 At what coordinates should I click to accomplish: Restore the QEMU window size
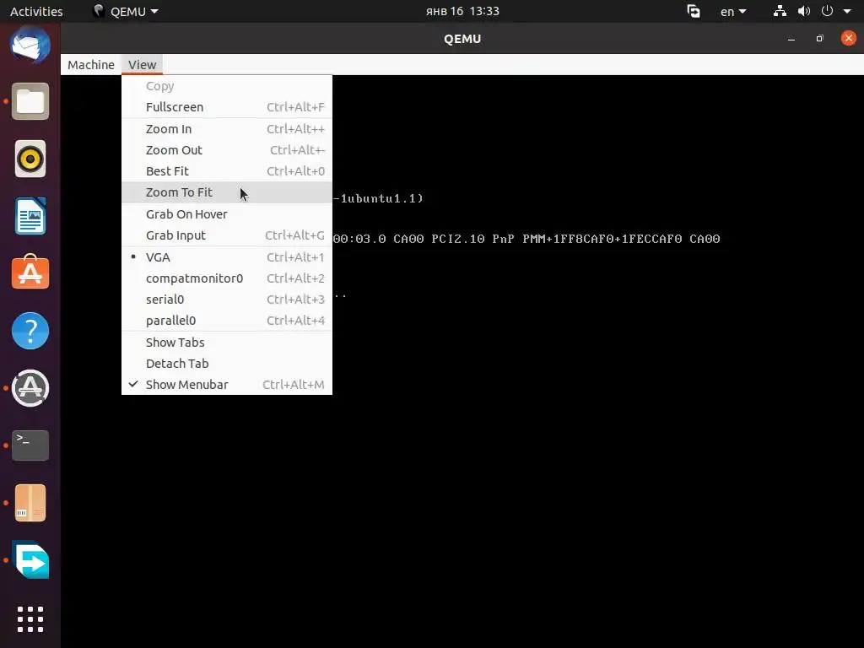pyautogui.click(x=820, y=39)
